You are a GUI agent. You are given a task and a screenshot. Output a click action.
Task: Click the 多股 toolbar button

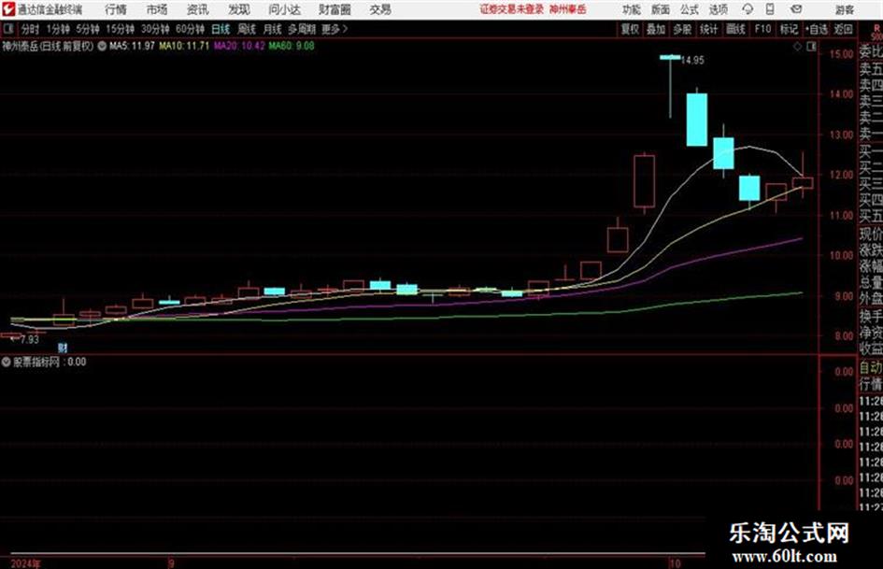pos(682,29)
